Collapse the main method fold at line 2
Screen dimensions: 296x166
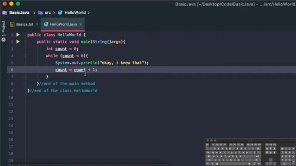coord(25,42)
